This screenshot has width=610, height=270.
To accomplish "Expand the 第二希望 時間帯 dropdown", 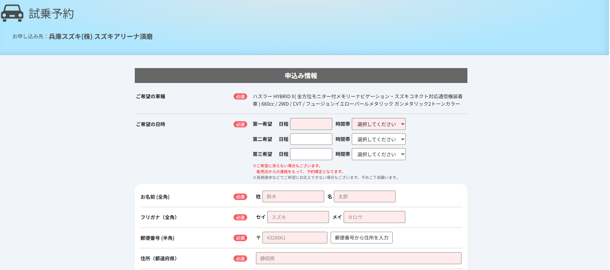I will (x=378, y=139).
